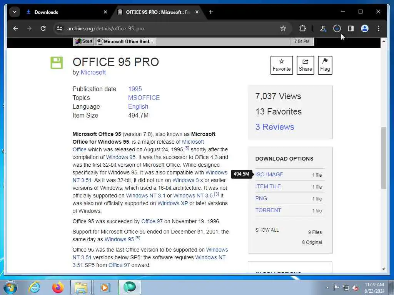Open Chrome three-dot menu

pyautogui.click(x=379, y=28)
